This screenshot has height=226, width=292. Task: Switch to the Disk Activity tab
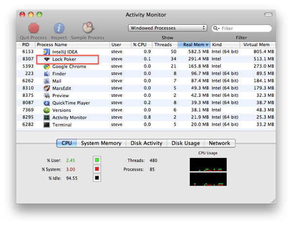coord(146,143)
